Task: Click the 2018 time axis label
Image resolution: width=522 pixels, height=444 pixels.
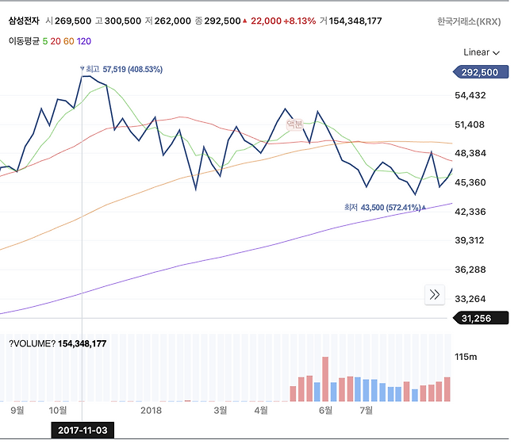Action: tap(151, 411)
